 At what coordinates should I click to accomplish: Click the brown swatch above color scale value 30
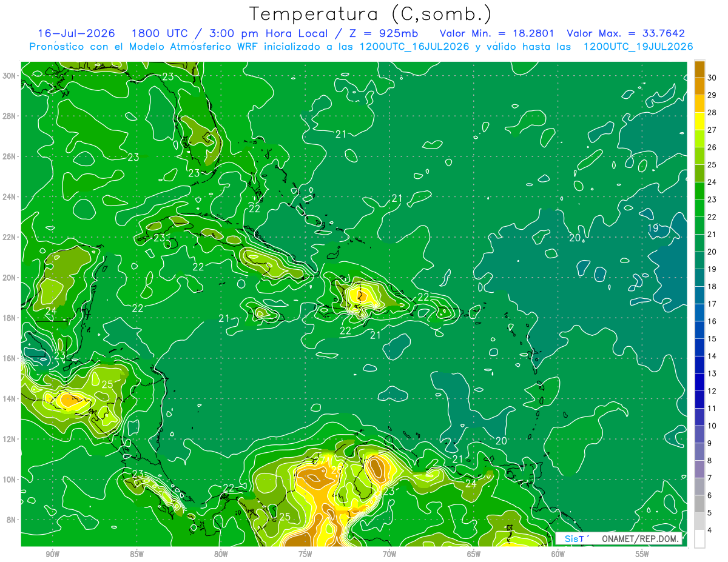pos(699,69)
